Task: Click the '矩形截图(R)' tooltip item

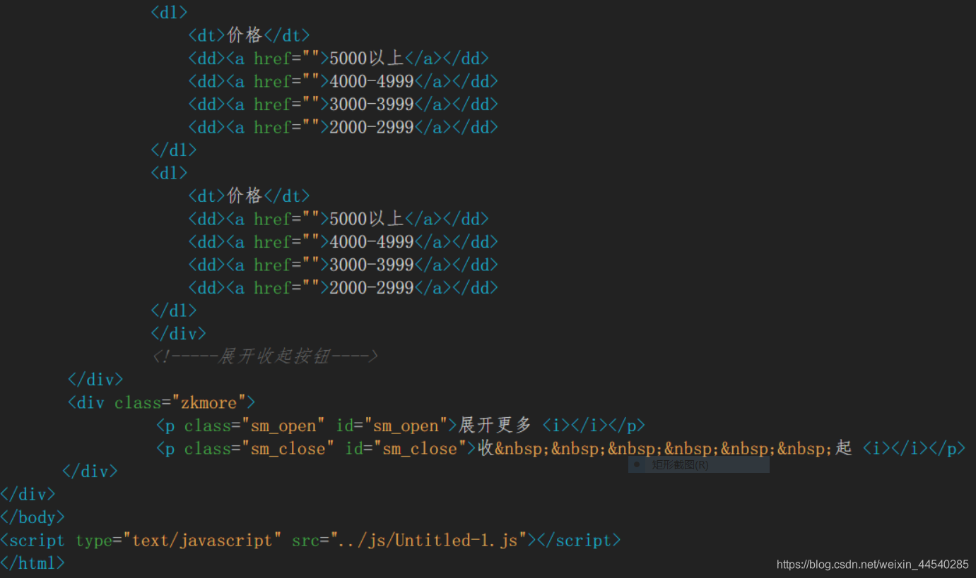Action: [698, 464]
